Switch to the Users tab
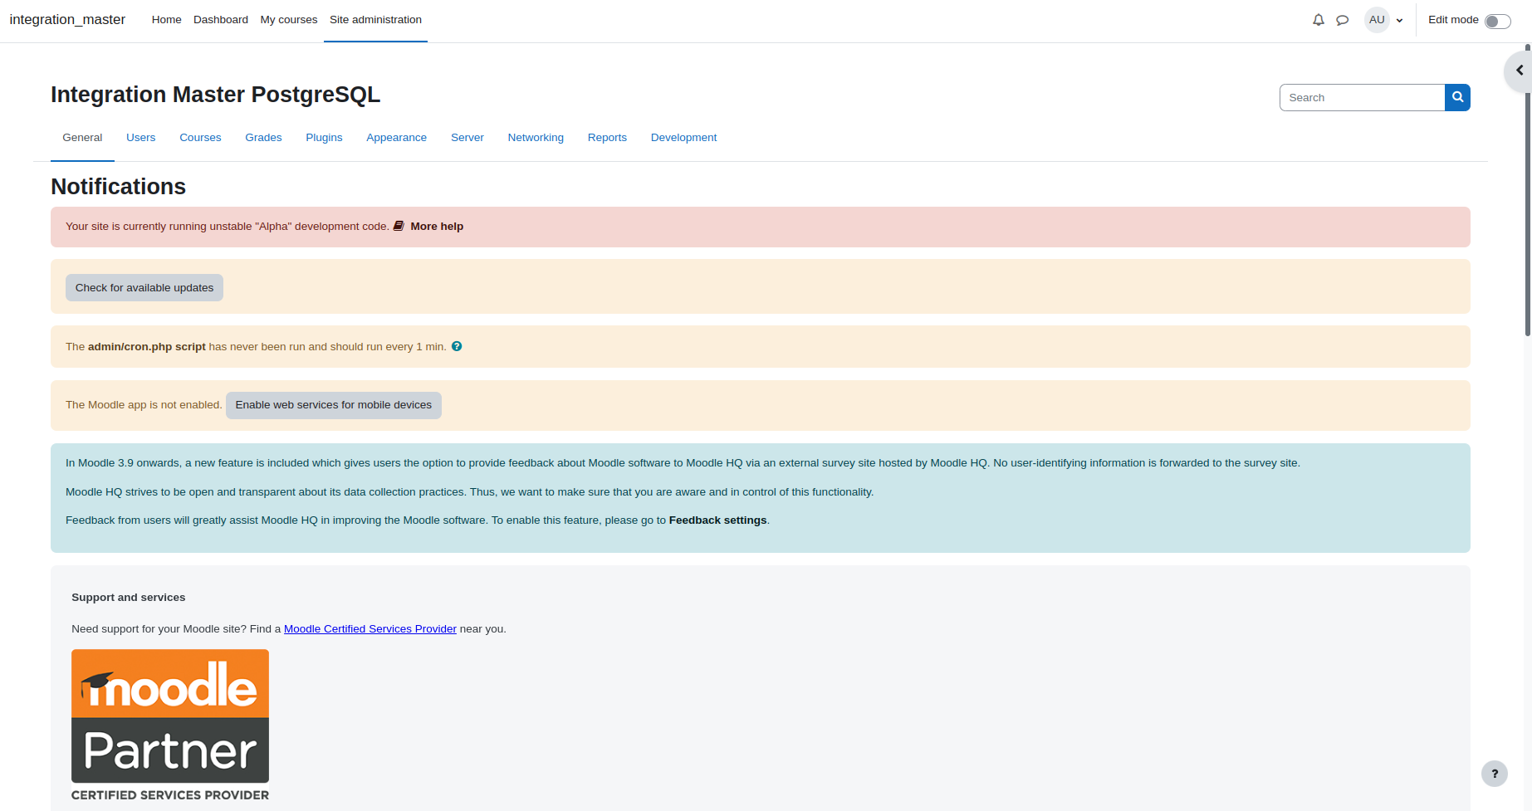 point(141,138)
